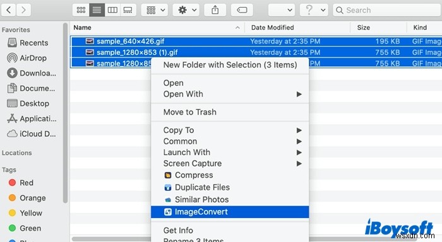Click the Share toolbar button
442x242 pixels.
tap(215, 10)
